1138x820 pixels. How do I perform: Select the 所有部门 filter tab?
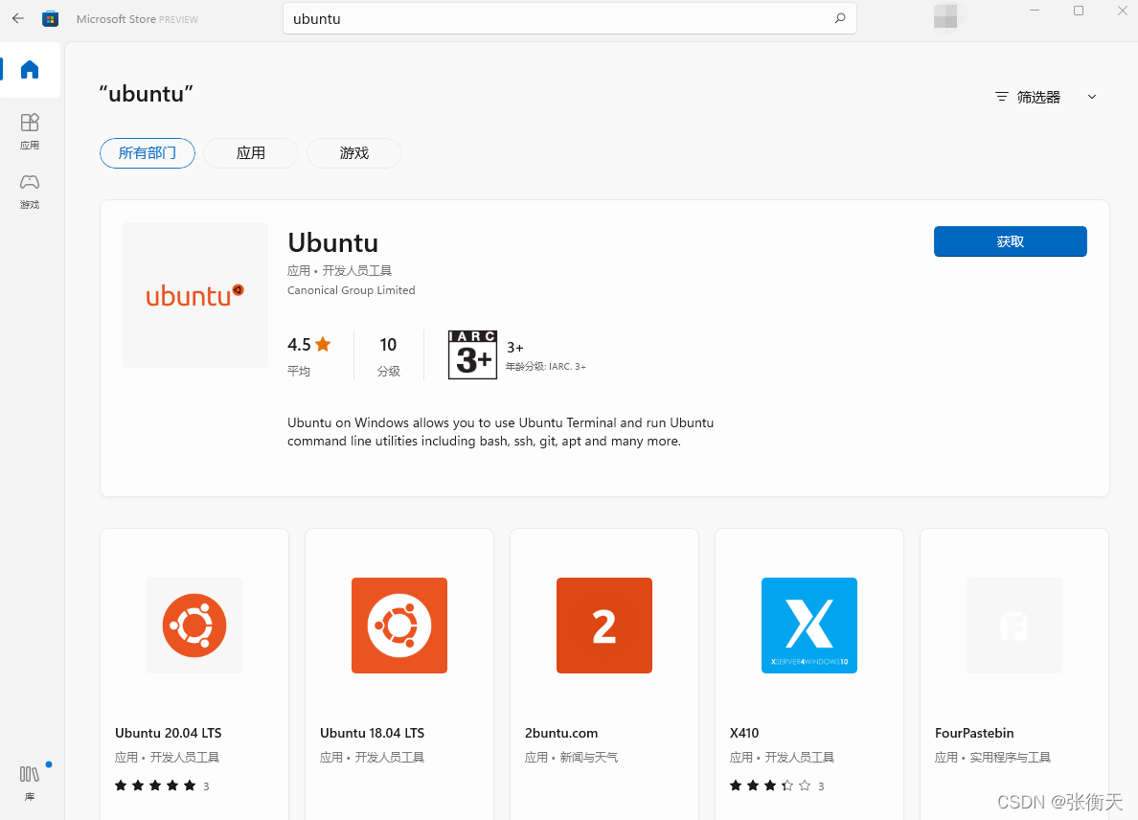148,153
